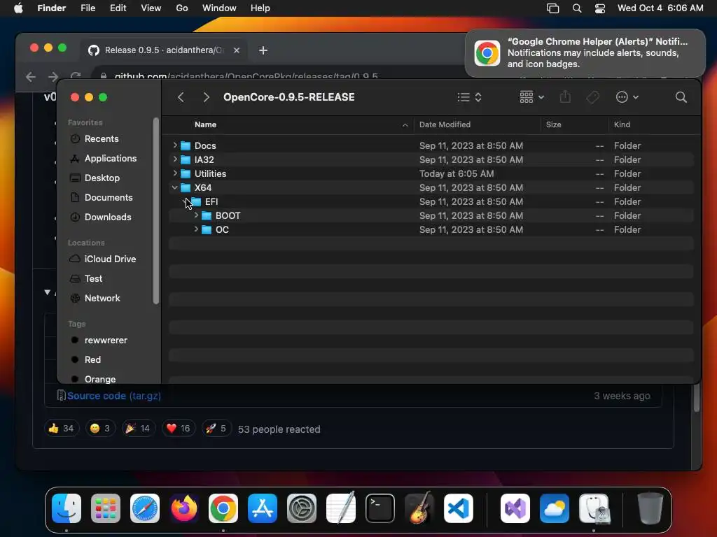The width and height of the screenshot is (717, 537).
Task: Open the Go menu
Action: pyautogui.click(x=182, y=8)
